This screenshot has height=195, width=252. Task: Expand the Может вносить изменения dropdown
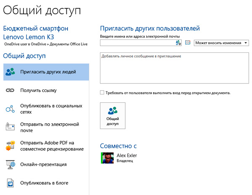(221, 43)
